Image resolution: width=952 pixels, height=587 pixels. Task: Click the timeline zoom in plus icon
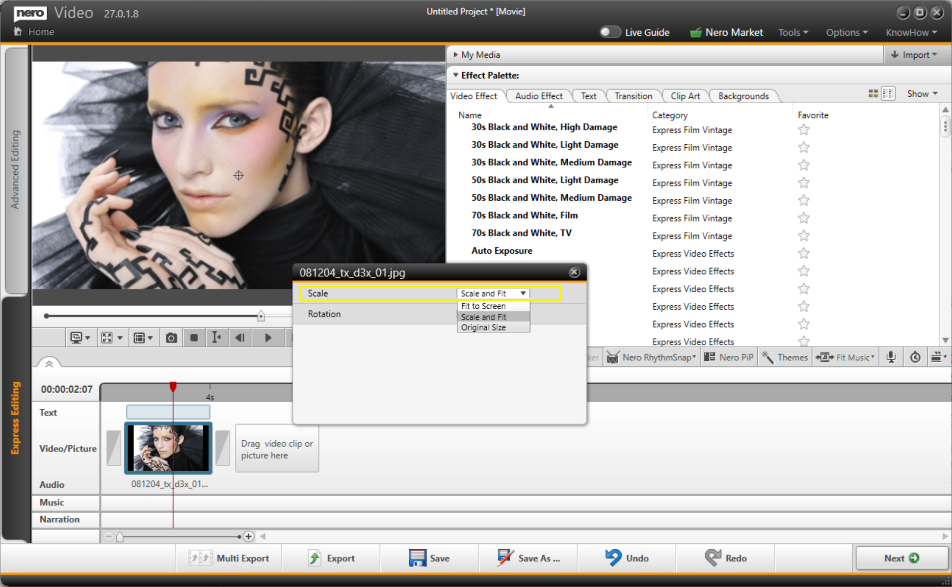coord(248,536)
